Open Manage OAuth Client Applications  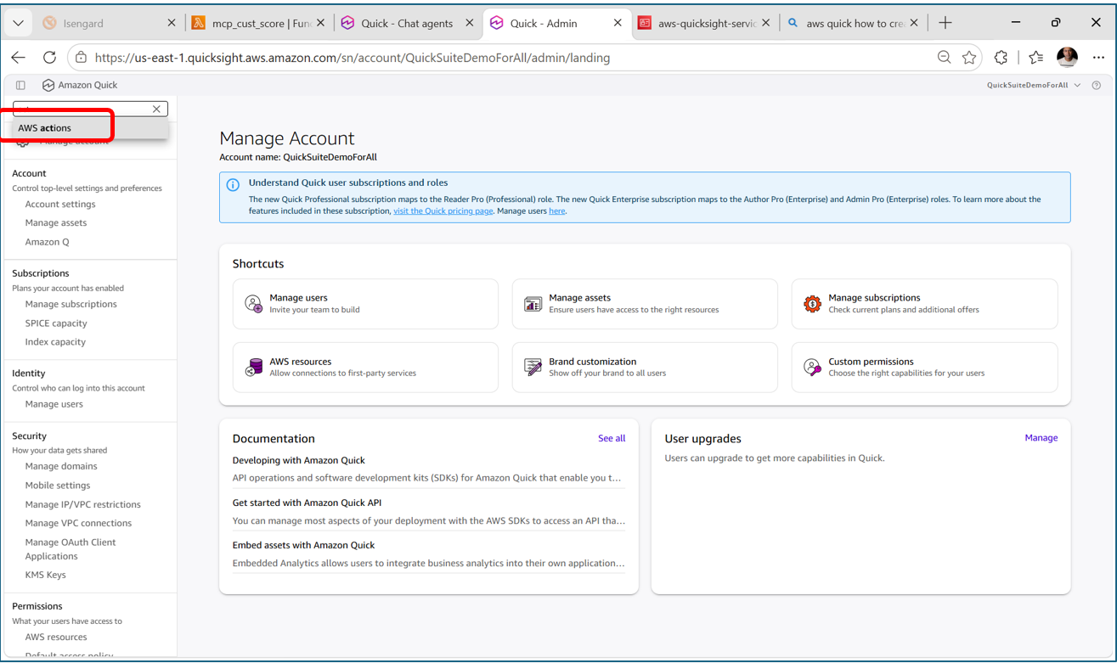coord(71,549)
